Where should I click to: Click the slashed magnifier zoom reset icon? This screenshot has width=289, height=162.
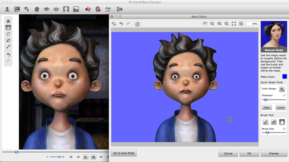tap(227, 23)
